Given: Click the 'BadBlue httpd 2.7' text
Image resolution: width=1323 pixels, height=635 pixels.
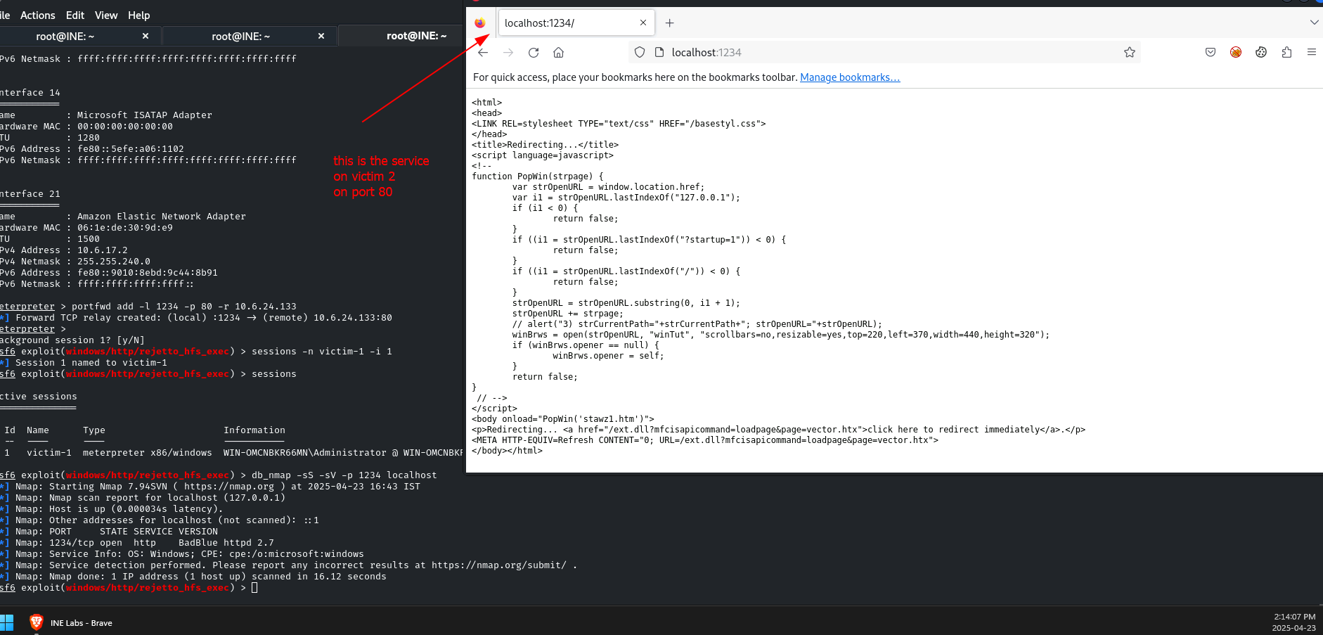Looking at the screenshot, I should pyautogui.click(x=226, y=543).
